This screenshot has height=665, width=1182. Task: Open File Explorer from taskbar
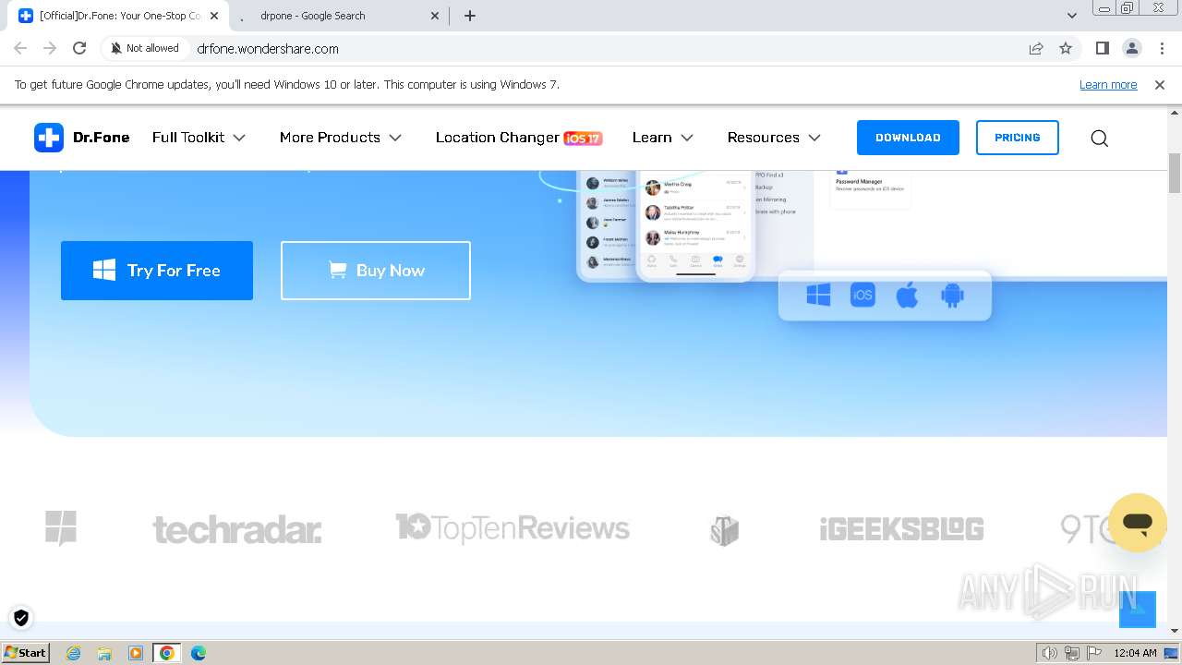point(104,653)
